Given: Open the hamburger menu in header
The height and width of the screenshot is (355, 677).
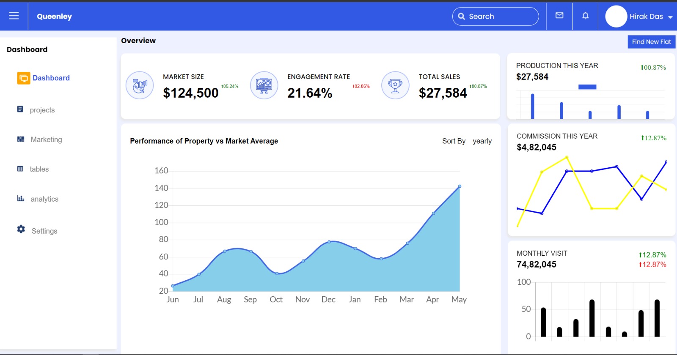Looking at the screenshot, I should click(x=14, y=16).
